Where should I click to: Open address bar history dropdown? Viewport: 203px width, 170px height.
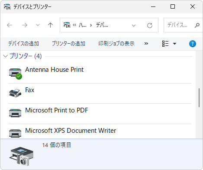pos(134,26)
